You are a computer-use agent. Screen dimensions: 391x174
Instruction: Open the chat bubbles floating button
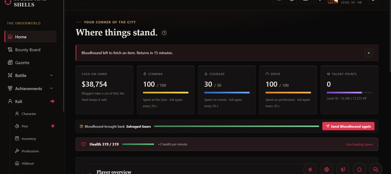[x=376, y=169]
